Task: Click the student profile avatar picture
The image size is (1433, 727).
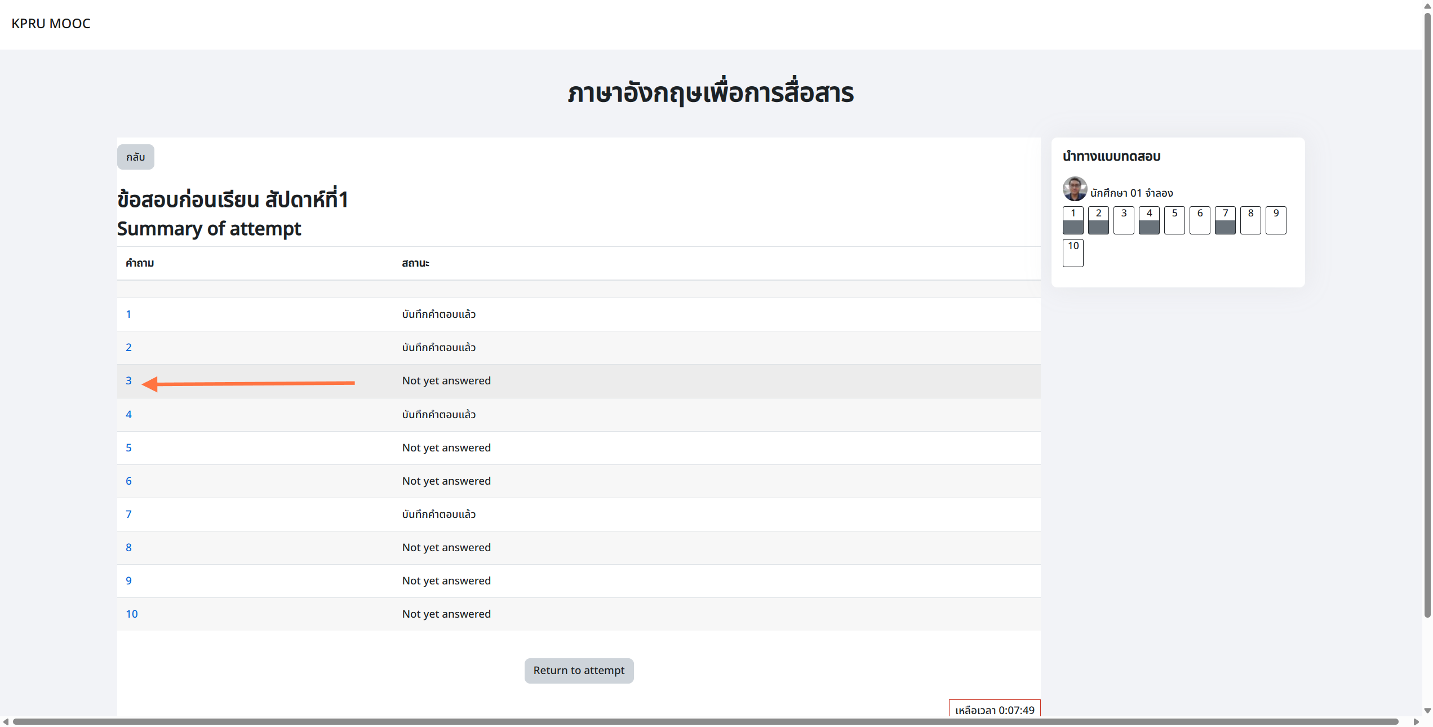Action: pyautogui.click(x=1075, y=189)
